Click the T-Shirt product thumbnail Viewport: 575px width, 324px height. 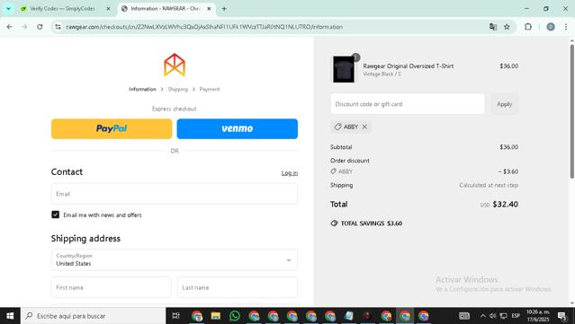point(344,69)
